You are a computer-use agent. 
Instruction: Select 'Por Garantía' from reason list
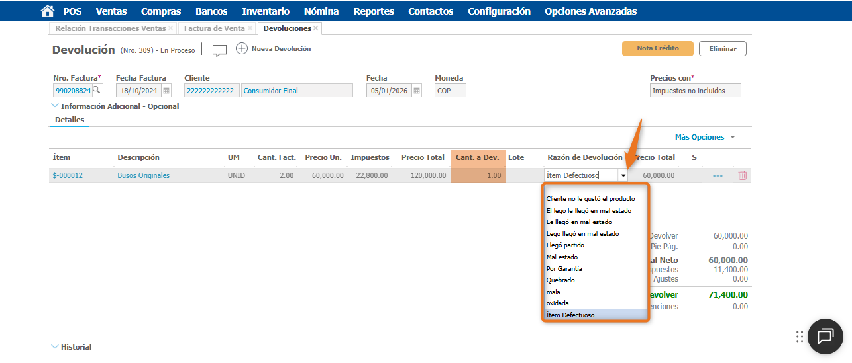564,268
